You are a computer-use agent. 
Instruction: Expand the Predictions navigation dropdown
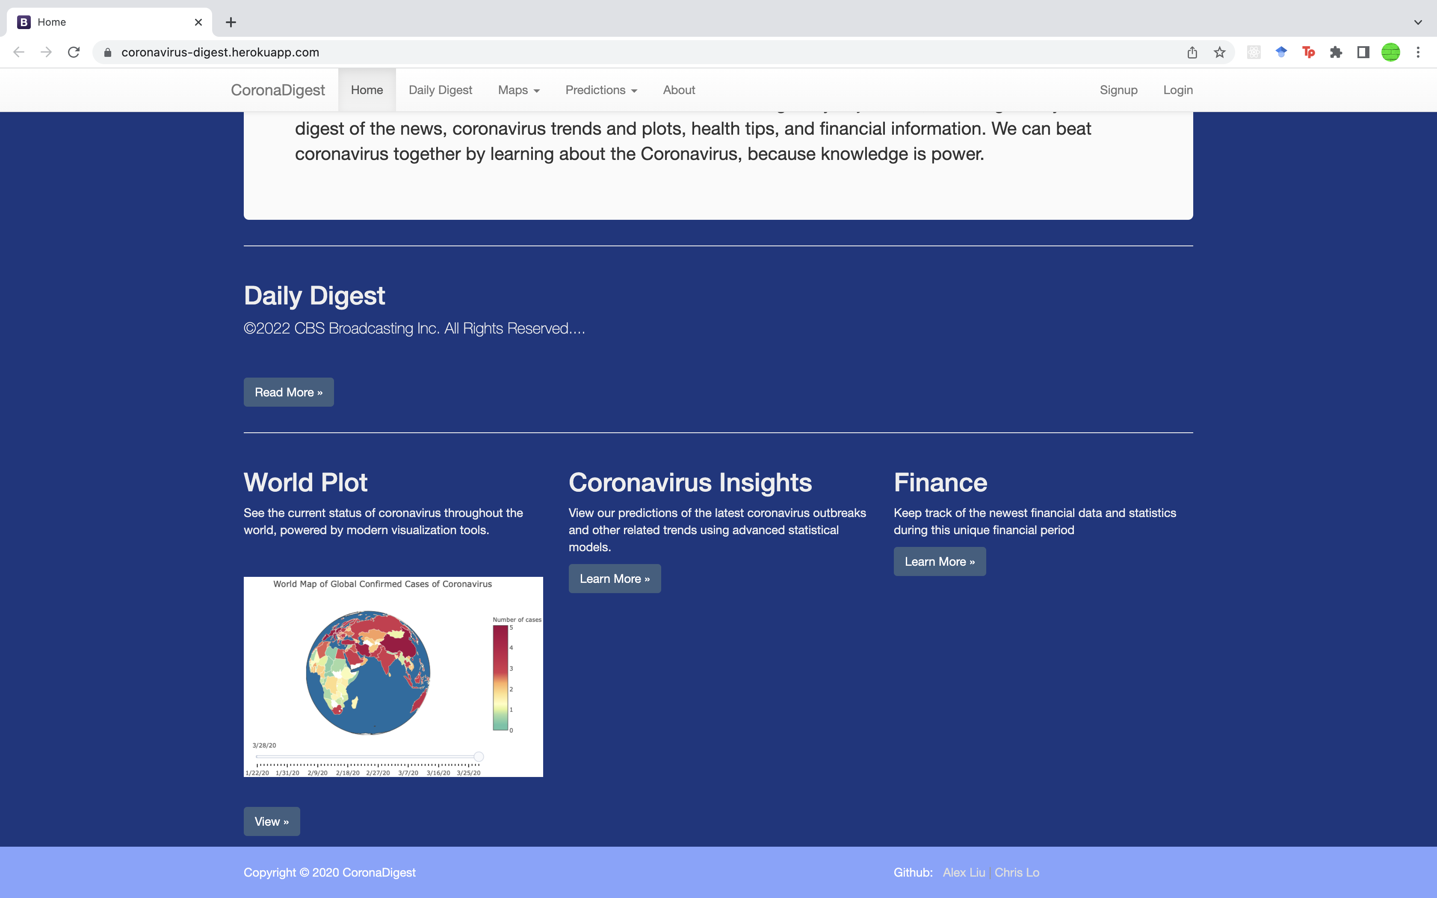tap(601, 90)
